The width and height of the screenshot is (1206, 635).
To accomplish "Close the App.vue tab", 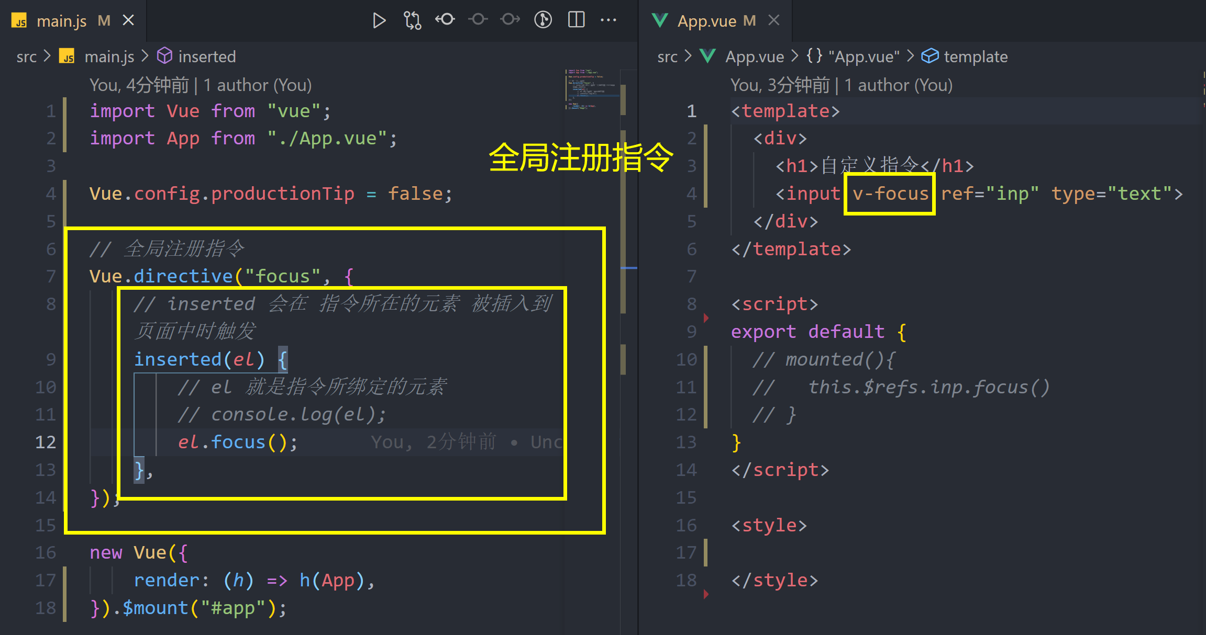I will (774, 20).
